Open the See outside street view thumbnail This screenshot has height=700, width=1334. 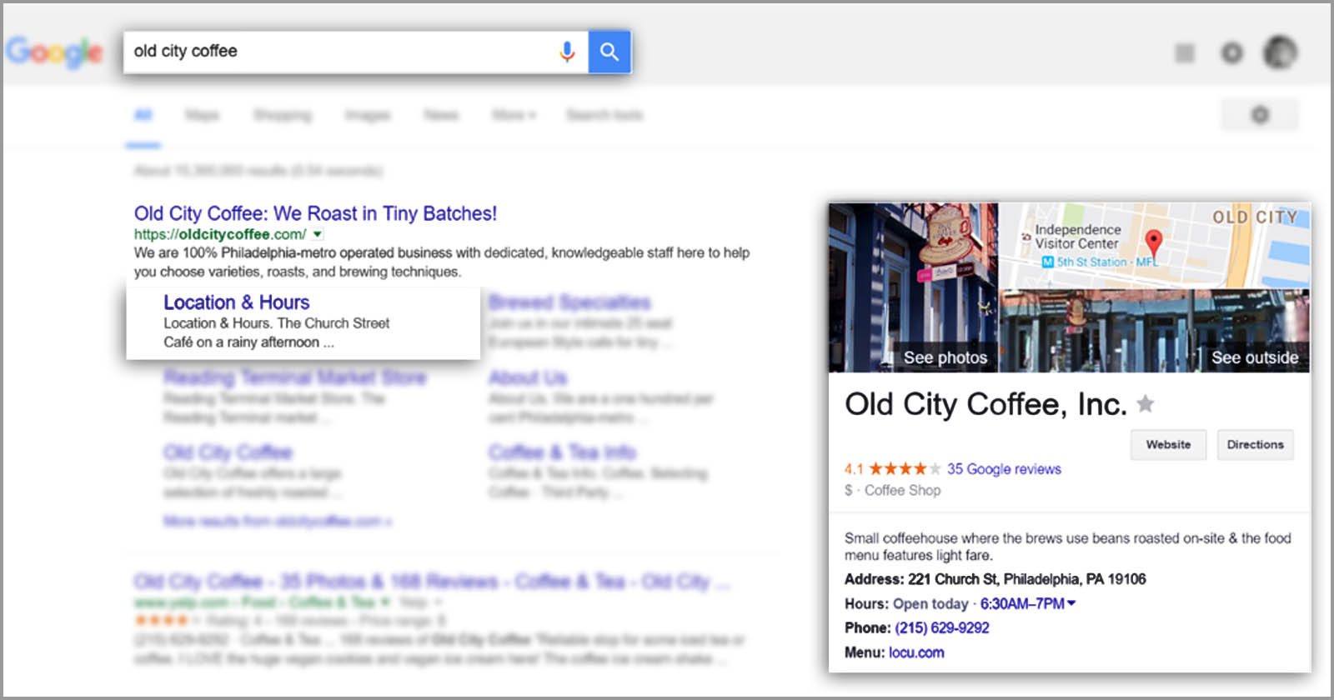pyautogui.click(x=1155, y=331)
